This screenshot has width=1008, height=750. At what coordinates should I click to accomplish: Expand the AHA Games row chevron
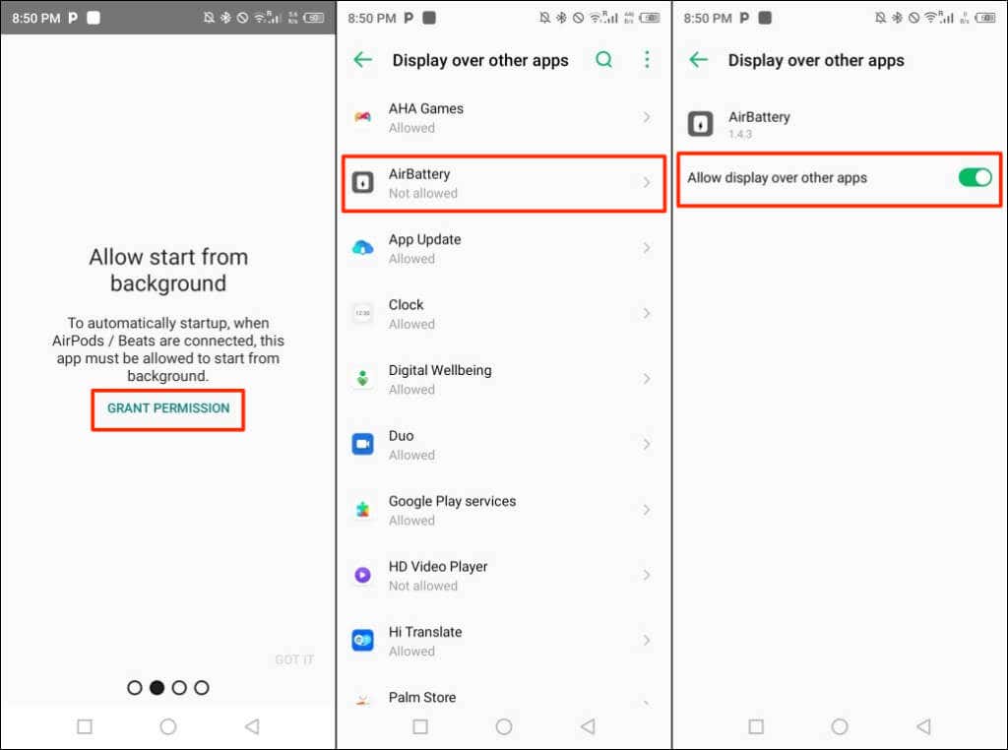pos(646,117)
